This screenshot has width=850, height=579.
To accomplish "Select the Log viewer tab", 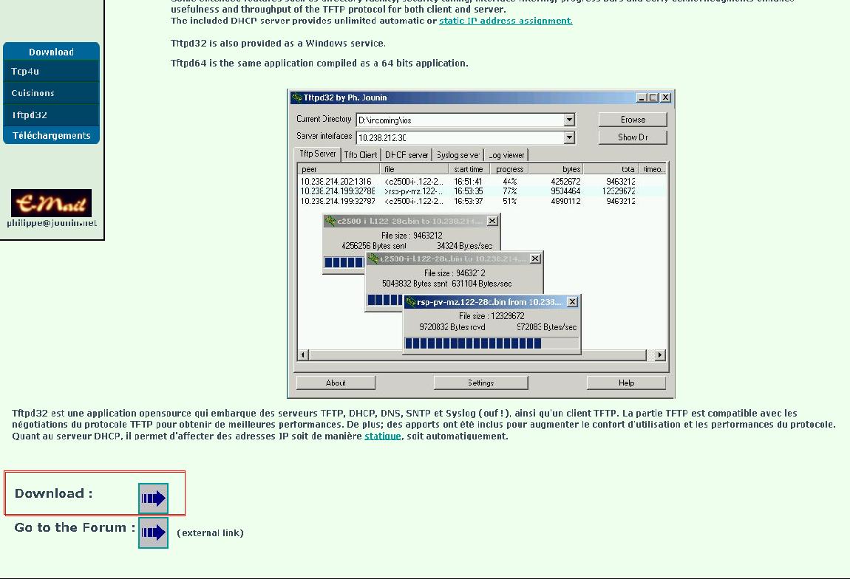I will 506,155.
